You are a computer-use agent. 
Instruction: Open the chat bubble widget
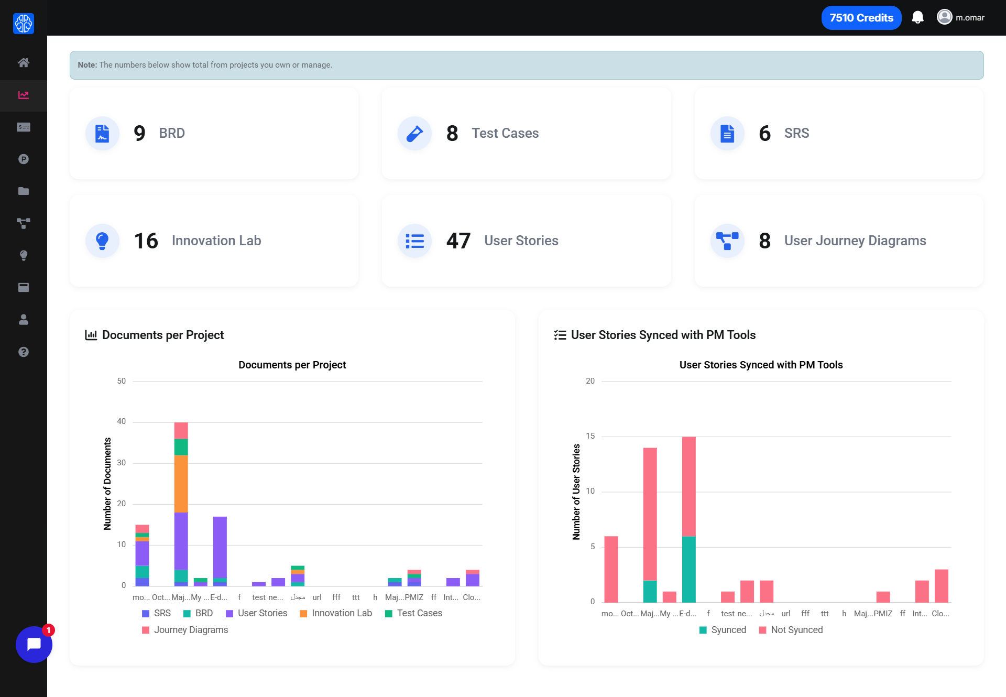[34, 644]
